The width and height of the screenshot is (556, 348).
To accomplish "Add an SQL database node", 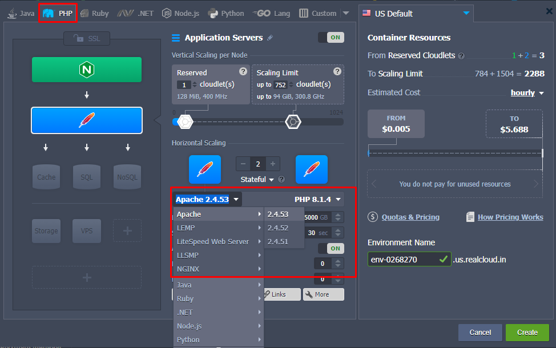I will (x=87, y=177).
